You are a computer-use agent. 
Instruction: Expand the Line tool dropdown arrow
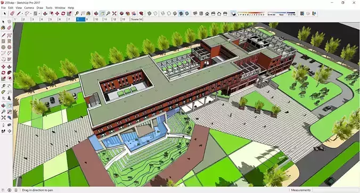pyautogui.click(x=22, y=14)
